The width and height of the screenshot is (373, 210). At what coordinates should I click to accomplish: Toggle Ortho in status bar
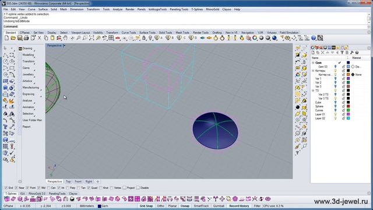coord(161,206)
